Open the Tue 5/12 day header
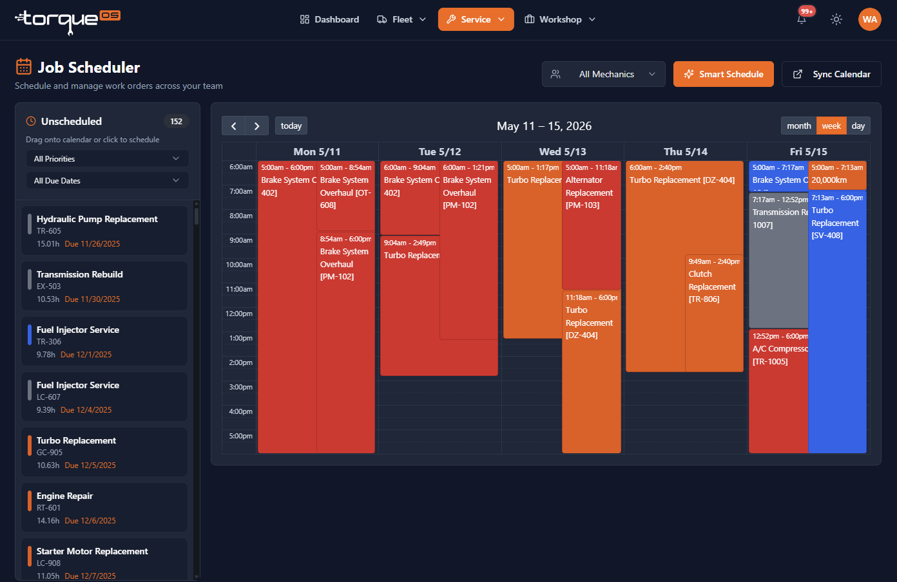The image size is (897, 582). click(x=440, y=152)
